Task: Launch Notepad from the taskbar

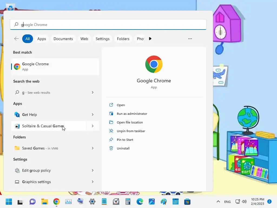Action: pos(104,201)
